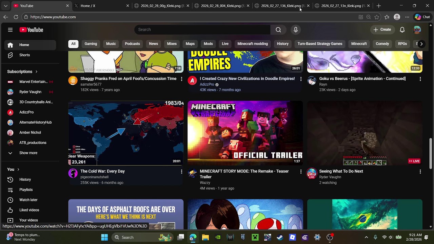The width and height of the screenshot is (434, 244).
Task: Select the News filter chip
Action: [x=154, y=44]
